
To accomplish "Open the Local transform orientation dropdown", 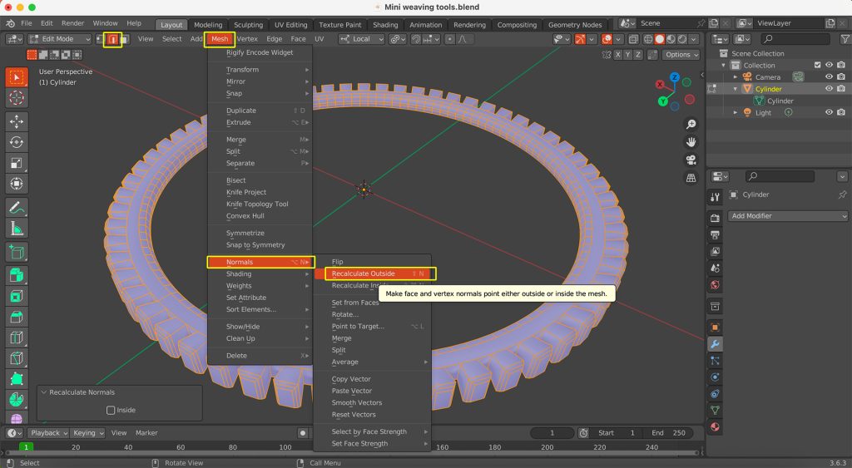I will coord(361,39).
